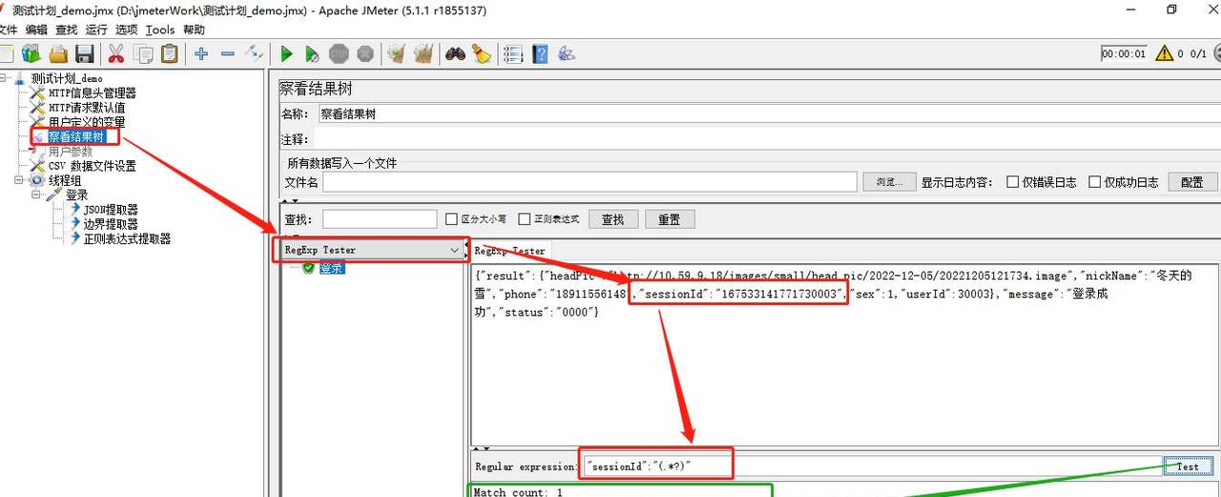Cut selected element with scissors icon
This screenshot has height=497, width=1221.
tap(116, 53)
